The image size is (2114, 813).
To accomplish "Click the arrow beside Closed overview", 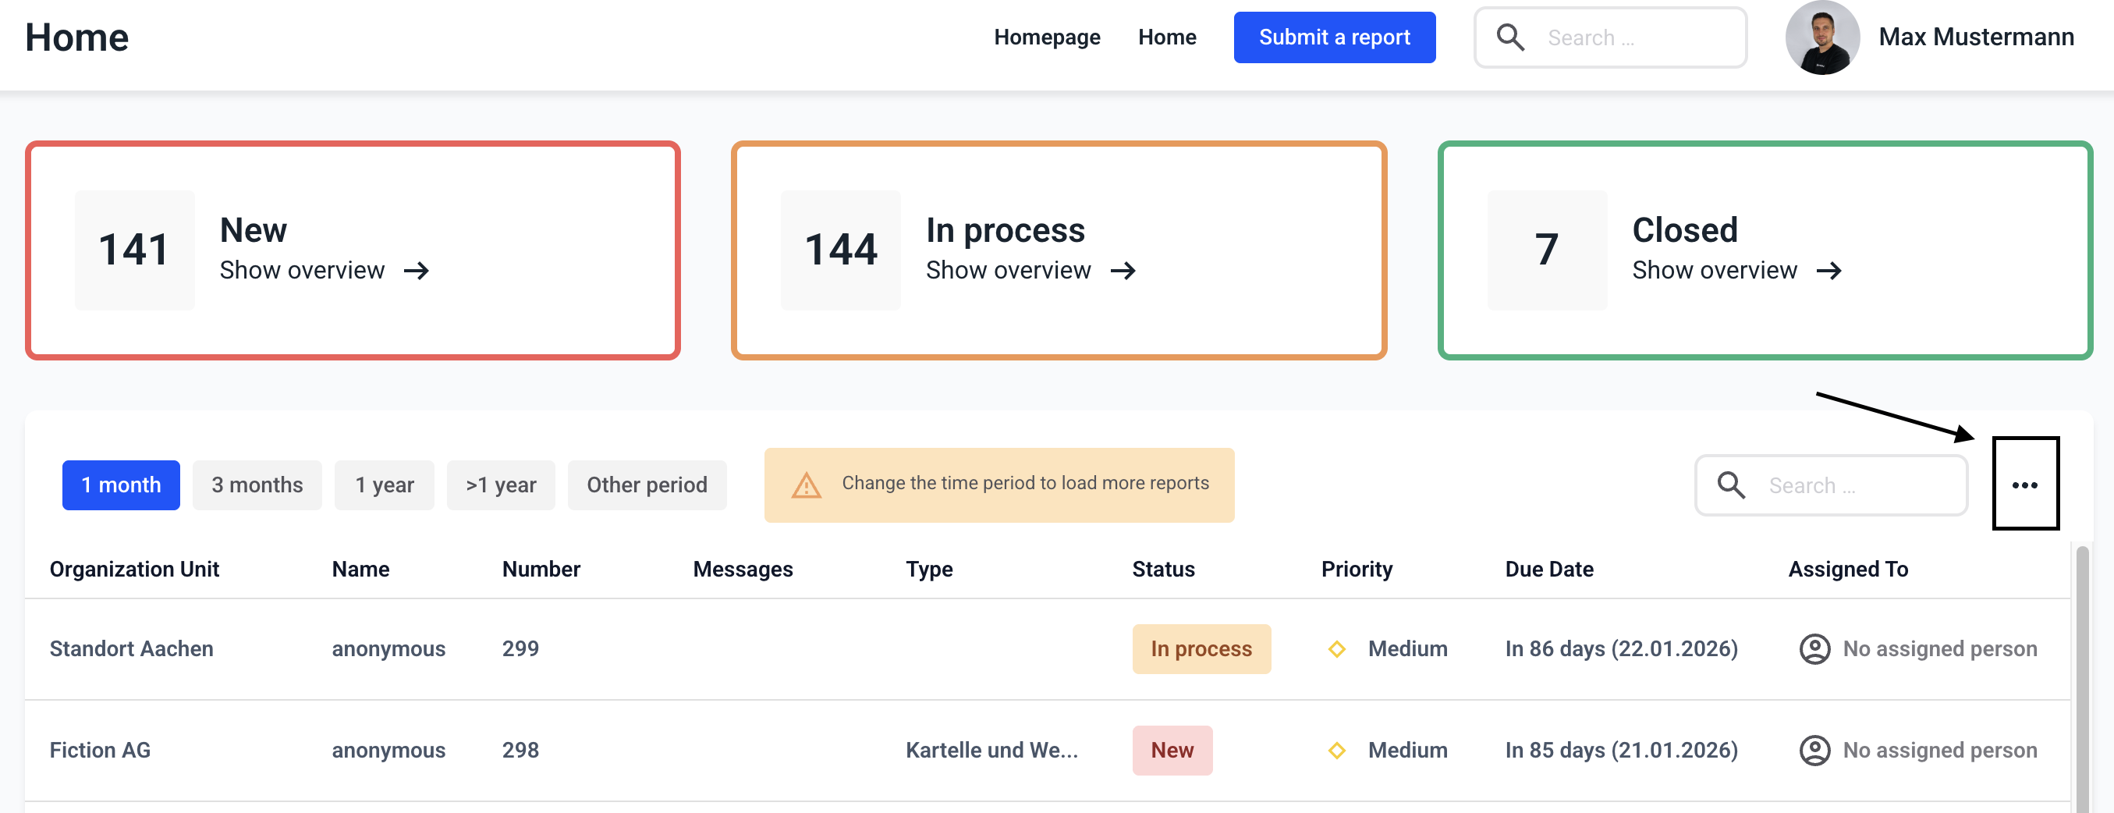I will click(x=1828, y=271).
